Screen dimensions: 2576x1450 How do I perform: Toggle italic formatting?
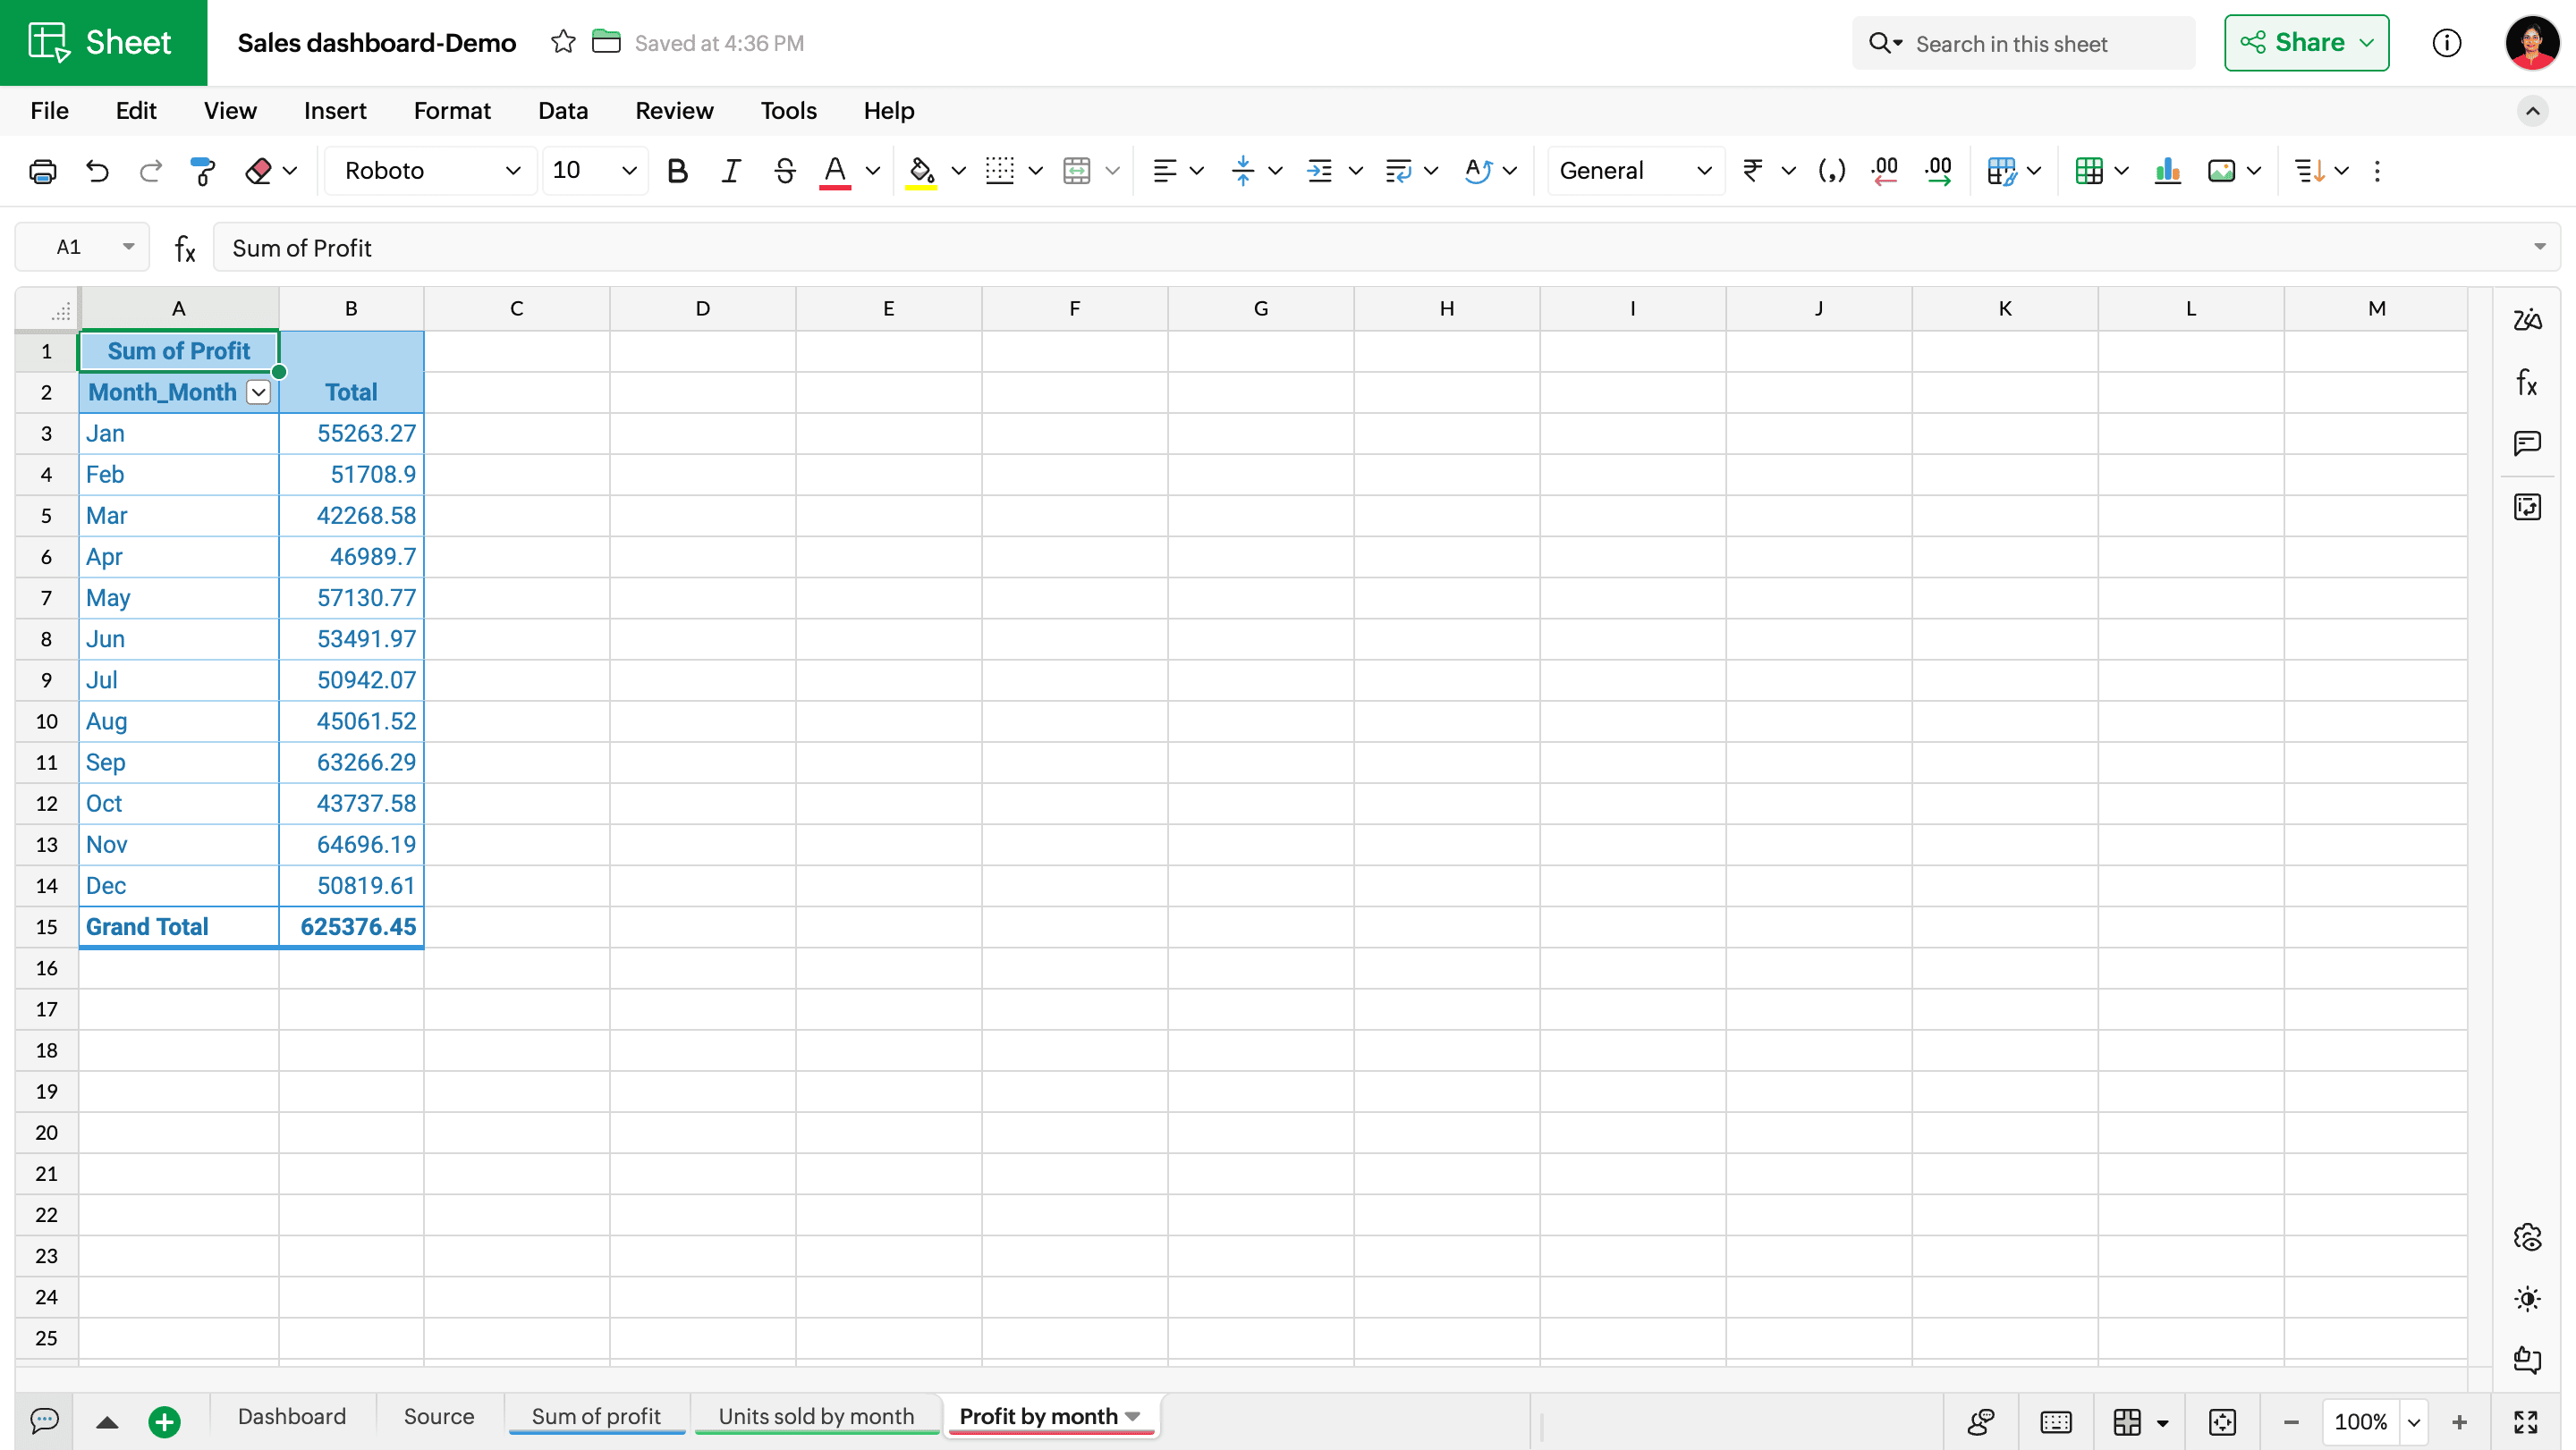tap(731, 171)
